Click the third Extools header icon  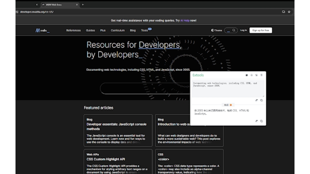point(256,75)
